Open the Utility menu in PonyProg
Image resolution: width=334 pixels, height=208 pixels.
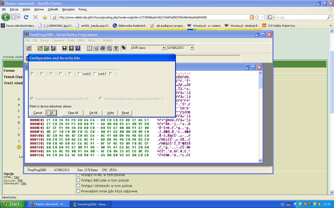[81, 40]
